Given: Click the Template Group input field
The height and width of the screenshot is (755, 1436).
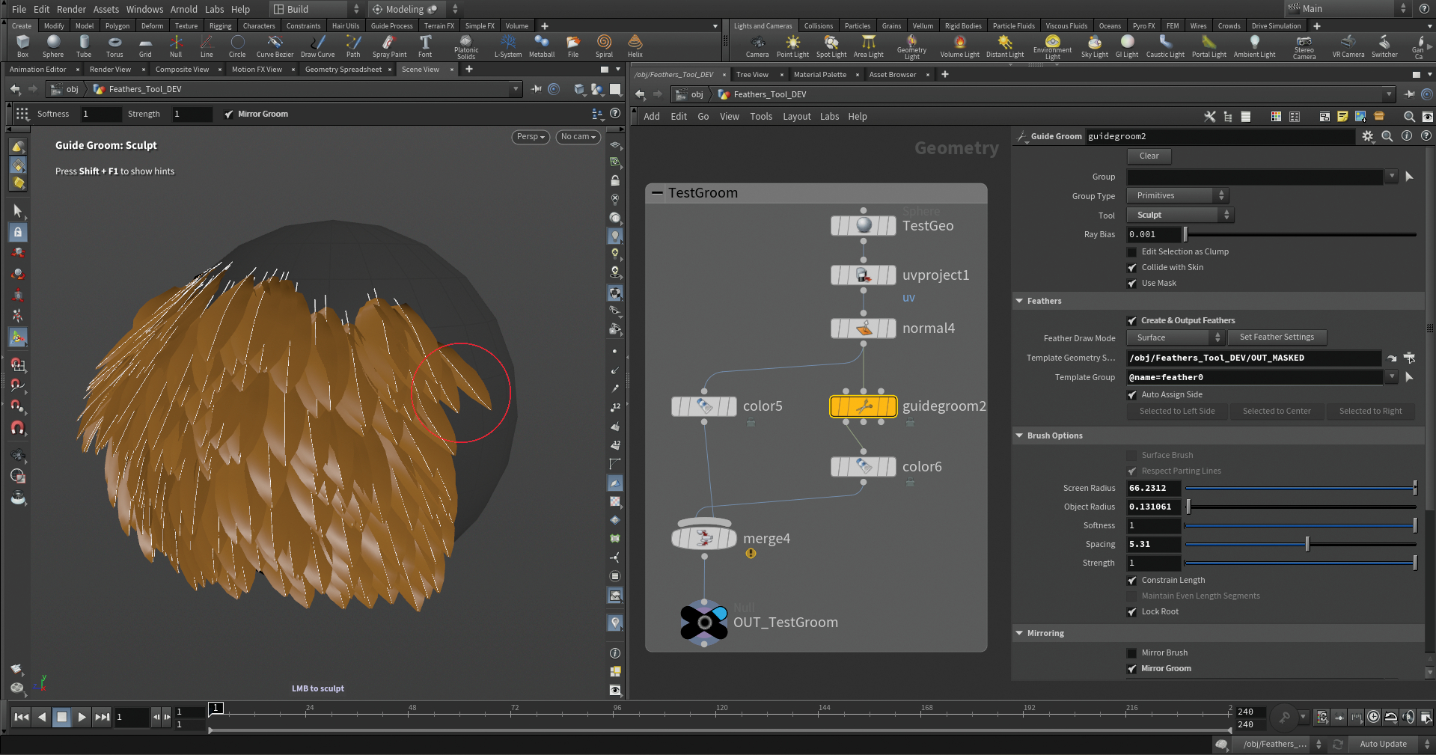Looking at the screenshot, I should (x=1254, y=378).
